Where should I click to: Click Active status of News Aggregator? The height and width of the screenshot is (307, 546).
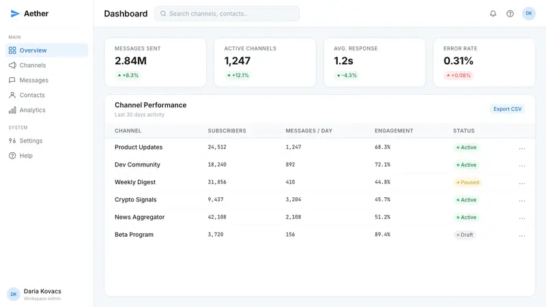(x=466, y=217)
